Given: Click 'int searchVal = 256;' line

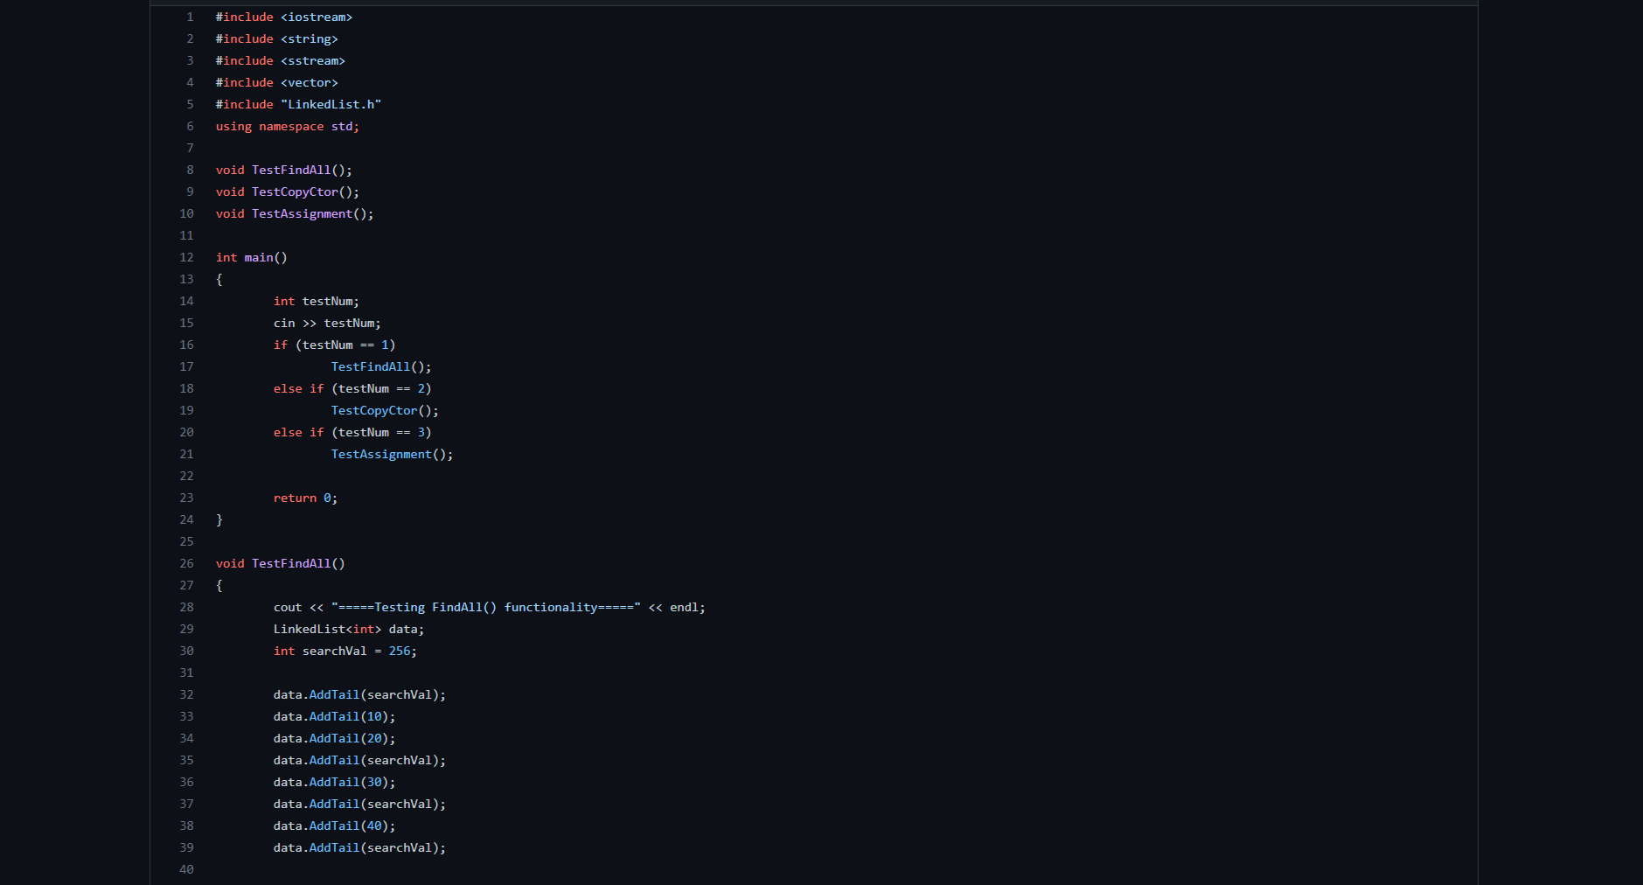Looking at the screenshot, I should [345, 651].
